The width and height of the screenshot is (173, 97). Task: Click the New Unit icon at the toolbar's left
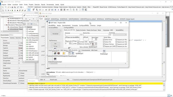(x=3, y=7)
